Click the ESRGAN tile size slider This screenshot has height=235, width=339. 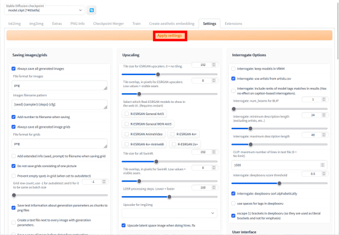coord(169,74)
